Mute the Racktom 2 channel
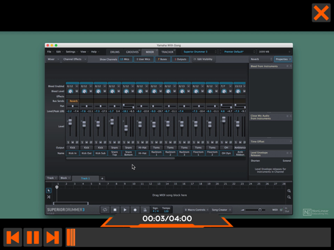 (x=170, y=143)
